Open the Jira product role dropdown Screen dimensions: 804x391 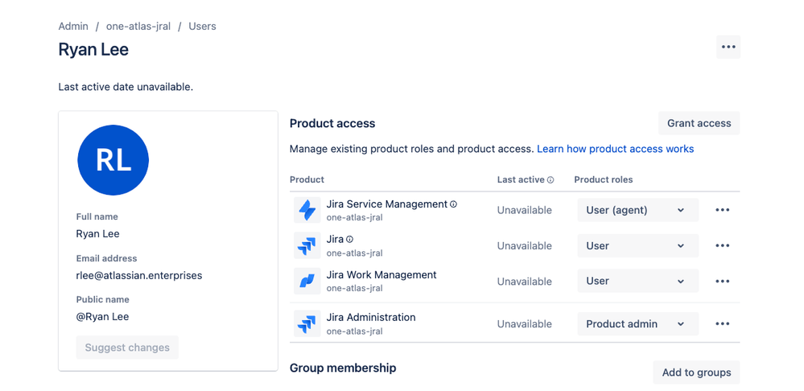[637, 245]
